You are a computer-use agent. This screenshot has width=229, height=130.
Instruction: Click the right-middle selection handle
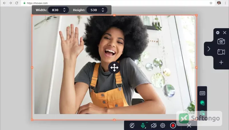[x=196, y=68]
